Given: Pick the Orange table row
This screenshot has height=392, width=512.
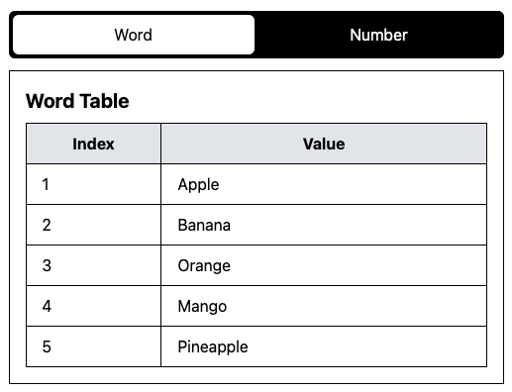Looking at the screenshot, I should 256,265.
